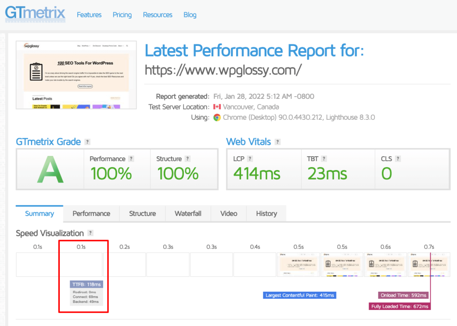Click the Structure 100% value
Viewport: 457px width, 326px height.
click(178, 174)
